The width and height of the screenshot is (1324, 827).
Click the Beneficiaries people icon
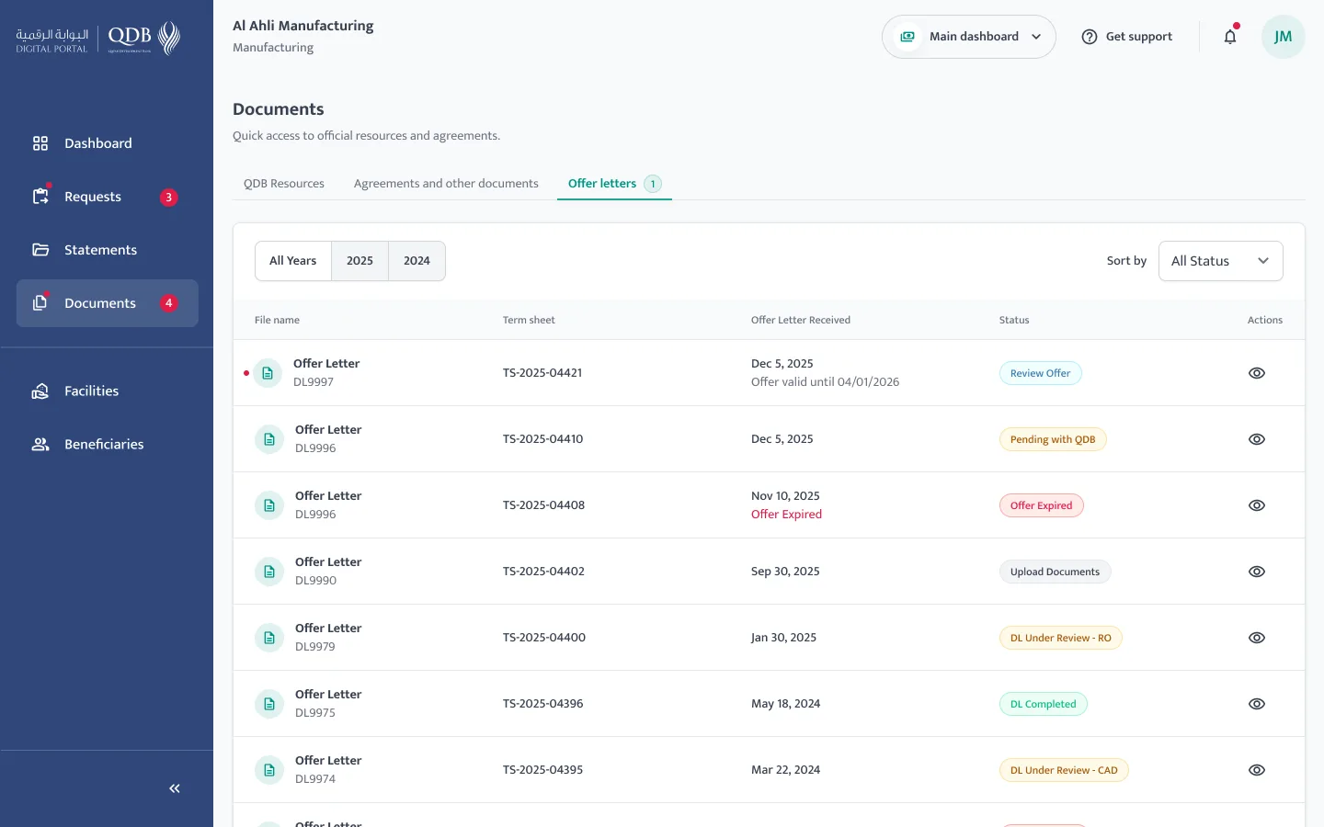pyautogui.click(x=40, y=445)
